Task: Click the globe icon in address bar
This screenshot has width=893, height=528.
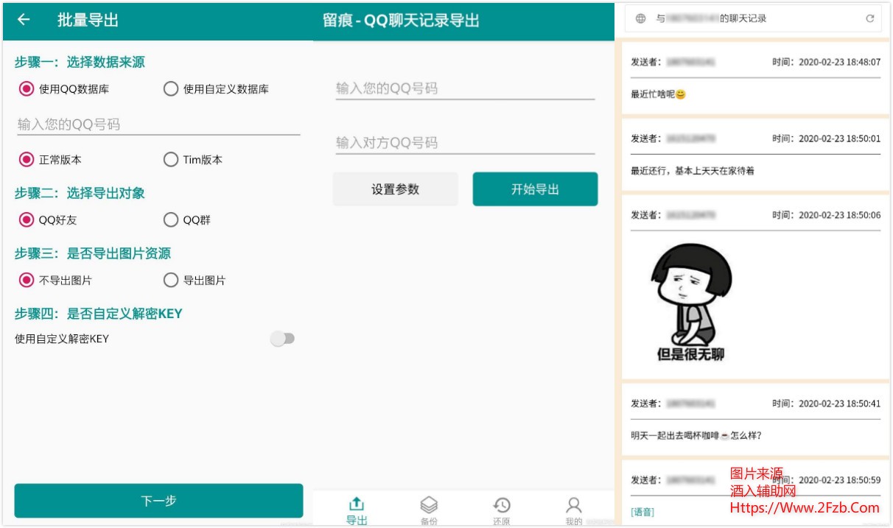Action: 640,18
